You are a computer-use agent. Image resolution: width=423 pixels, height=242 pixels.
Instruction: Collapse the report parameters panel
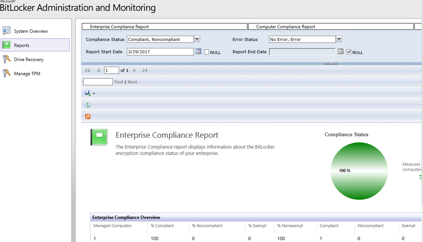click(331, 63)
